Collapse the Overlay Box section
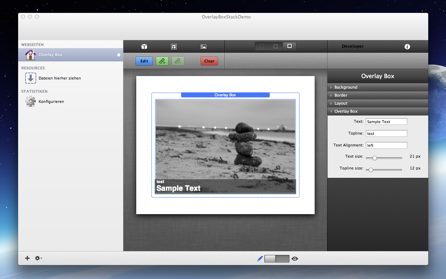446x279 pixels. 378,111
